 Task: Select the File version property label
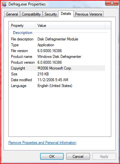pos(19,51)
